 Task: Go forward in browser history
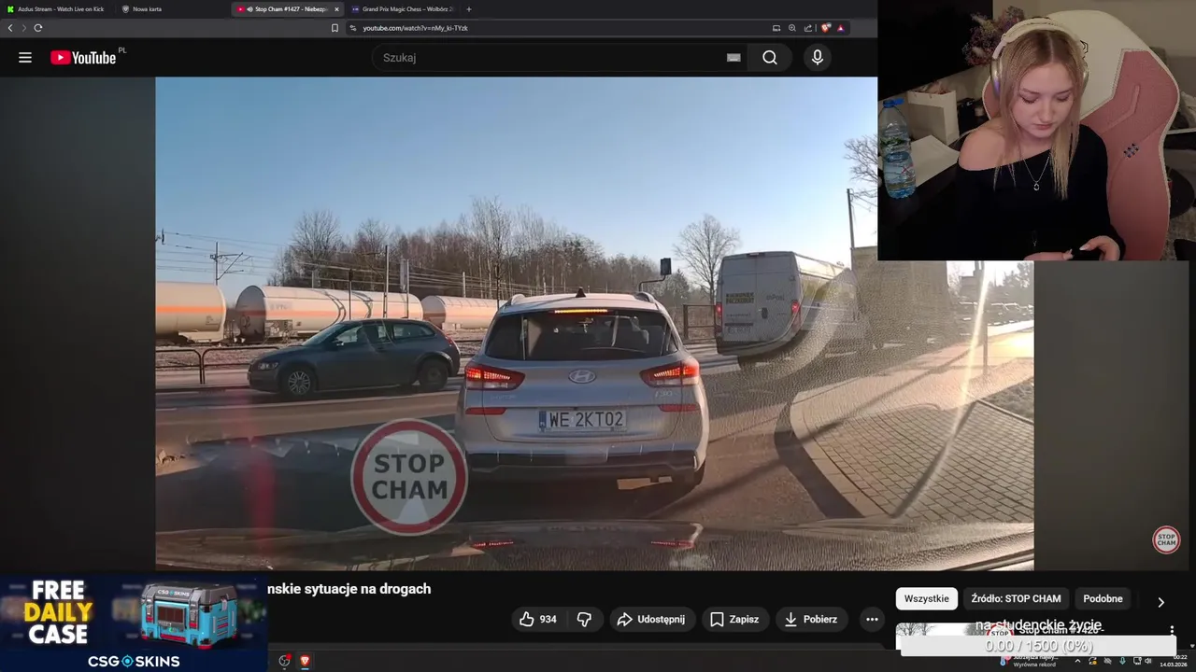coord(23,28)
